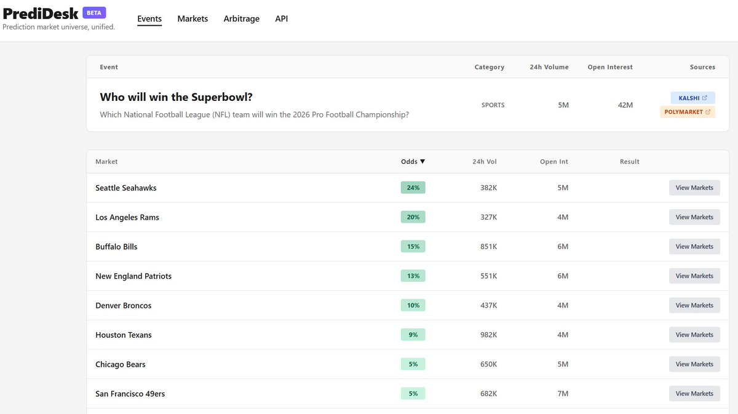The height and width of the screenshot is (414, 738).
Task: Click the 13% odds badge
Action: (x=413, y=276)
